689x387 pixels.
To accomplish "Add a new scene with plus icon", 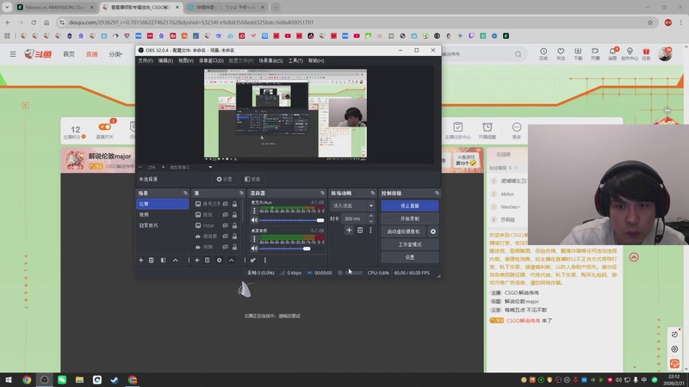I will click(141, 261).
